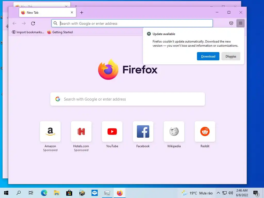Minimize the front Firefox window
The height and width of the screenshot is (198, 264).
click(x=217, y=12)
